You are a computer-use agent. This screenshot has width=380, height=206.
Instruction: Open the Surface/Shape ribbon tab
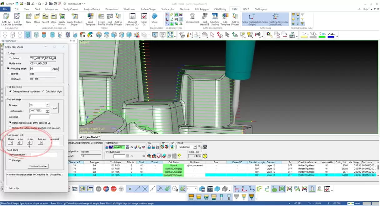tap(149, 9)
